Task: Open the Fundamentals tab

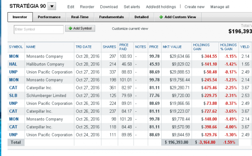Action: click(112, 17)
